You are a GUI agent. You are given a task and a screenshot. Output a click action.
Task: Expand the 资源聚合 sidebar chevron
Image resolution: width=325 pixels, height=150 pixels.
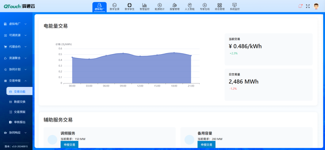(26, 58)
